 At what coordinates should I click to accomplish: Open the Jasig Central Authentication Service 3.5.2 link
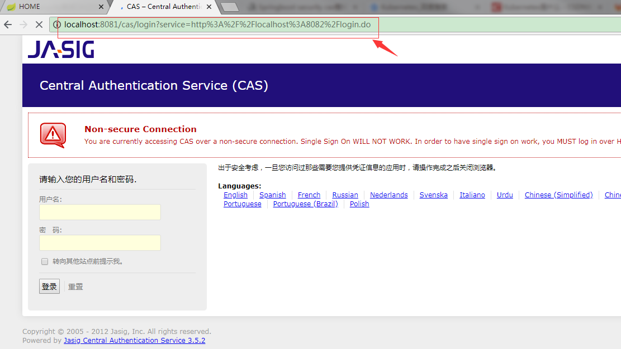135,340
